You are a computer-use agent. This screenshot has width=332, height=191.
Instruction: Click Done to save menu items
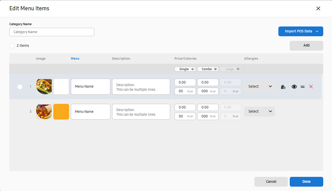pyautogui.click(x=306, y=181)
